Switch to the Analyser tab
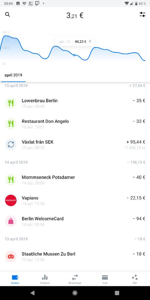This screenshot has height=300, width=150. point(45,279)
